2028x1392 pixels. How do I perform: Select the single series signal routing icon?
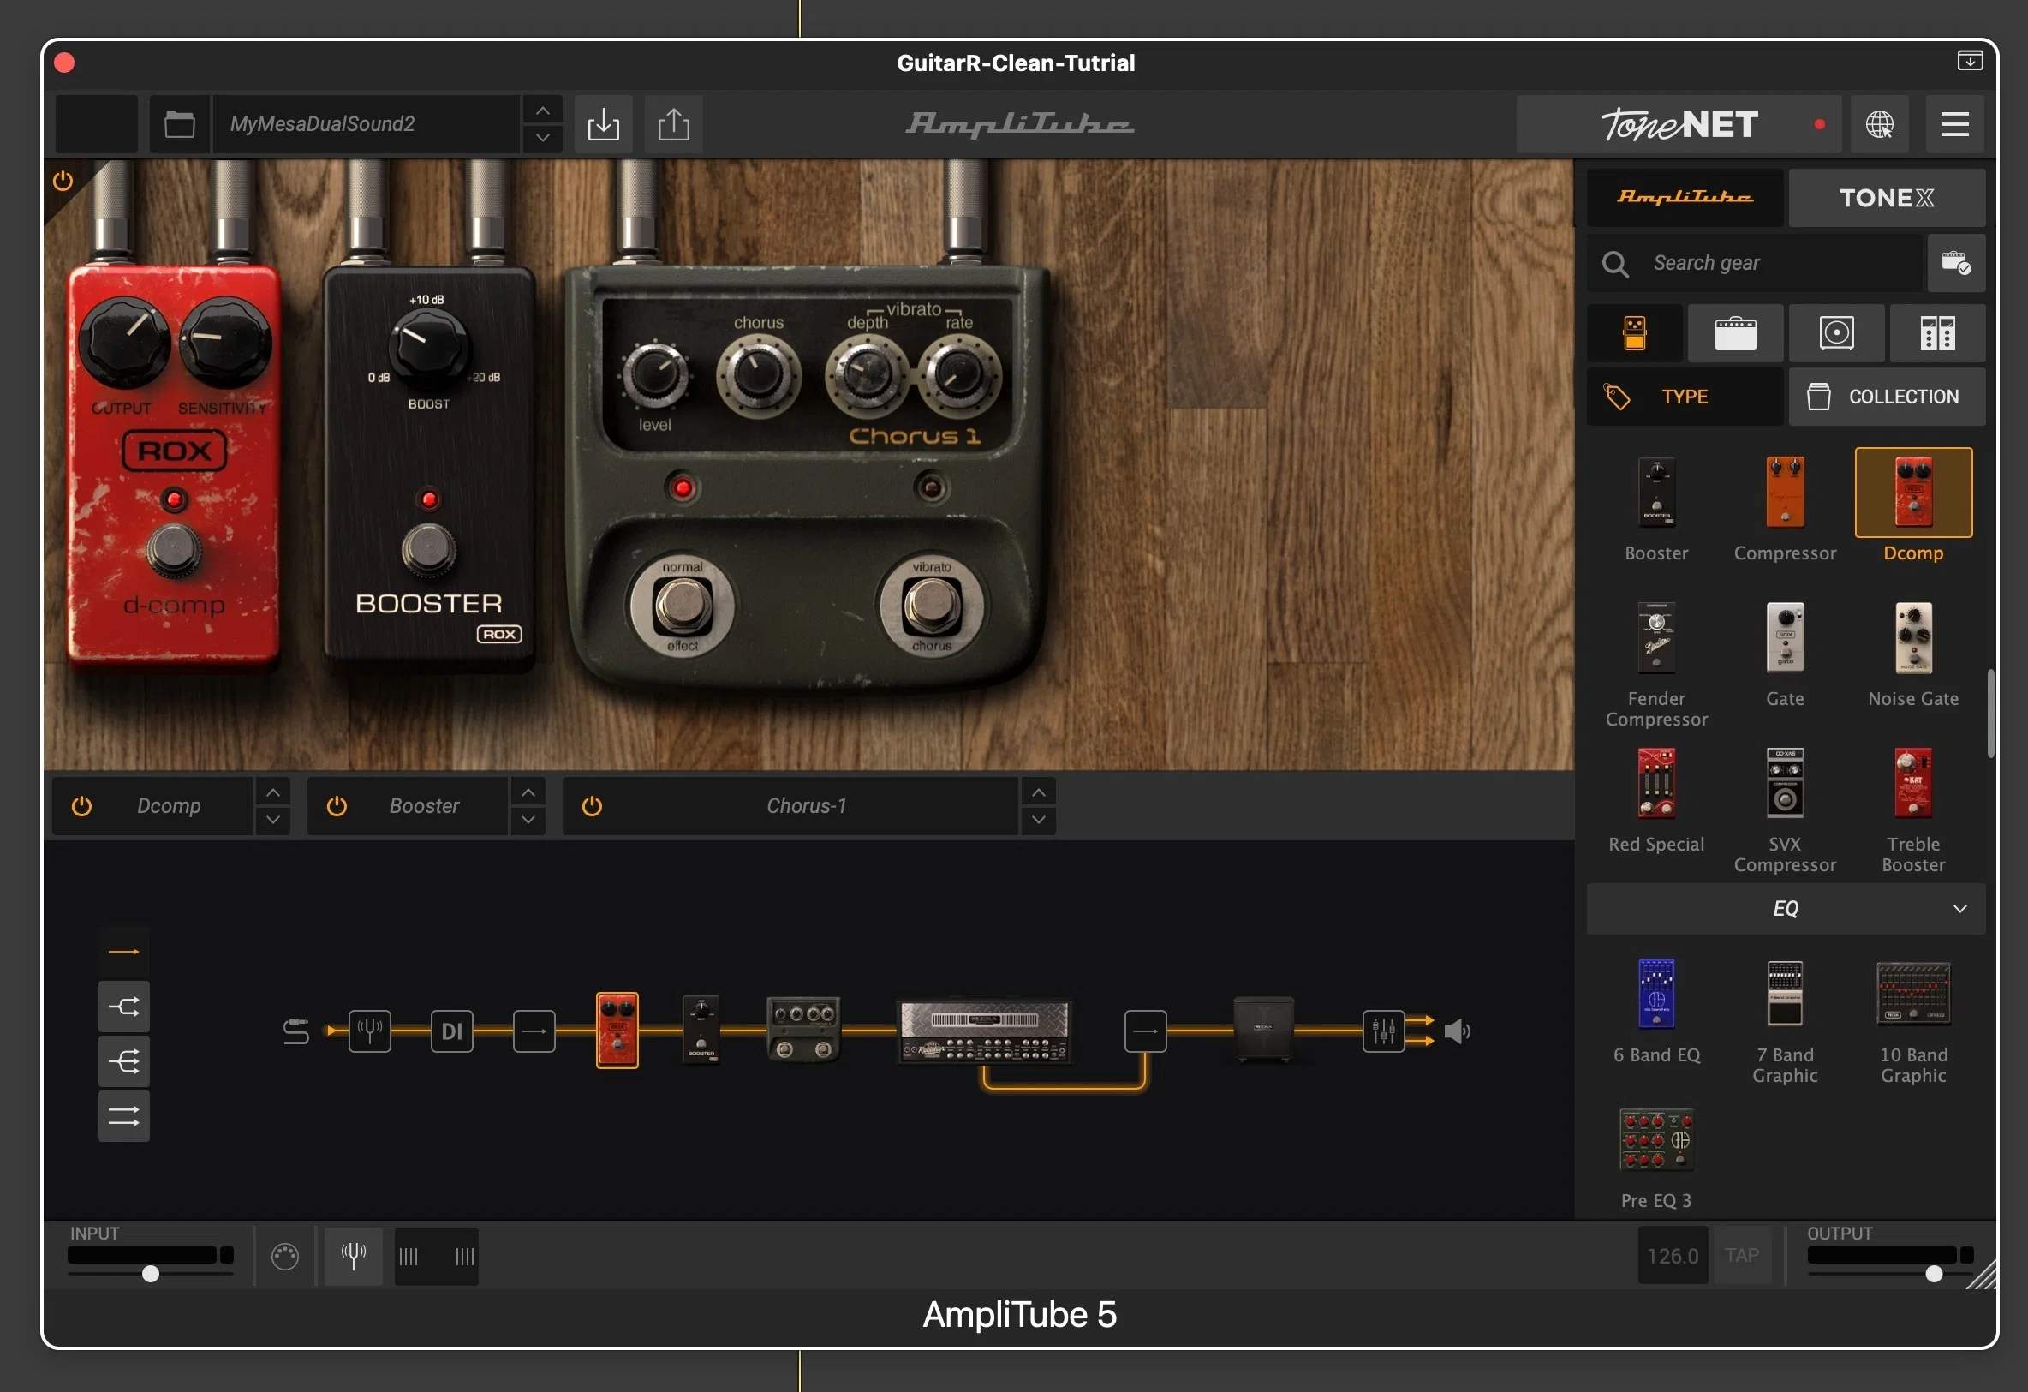[124, 952]
